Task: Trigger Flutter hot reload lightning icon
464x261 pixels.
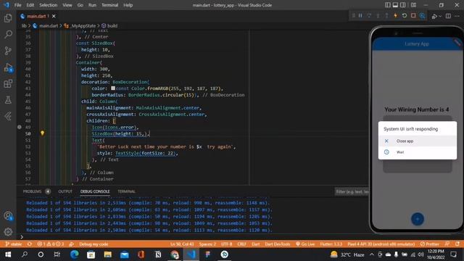Action: 395,16
